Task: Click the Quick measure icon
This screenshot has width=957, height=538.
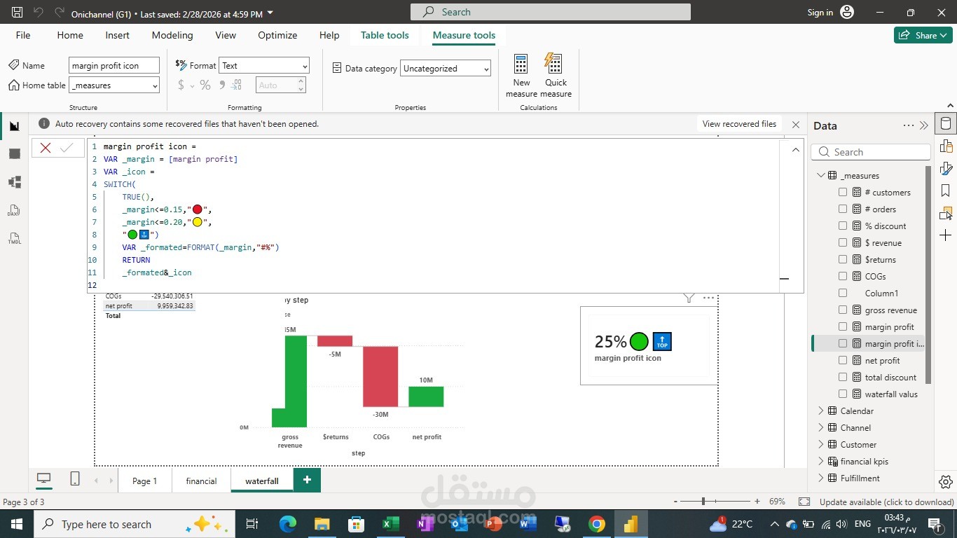Action: pos(554,64)
